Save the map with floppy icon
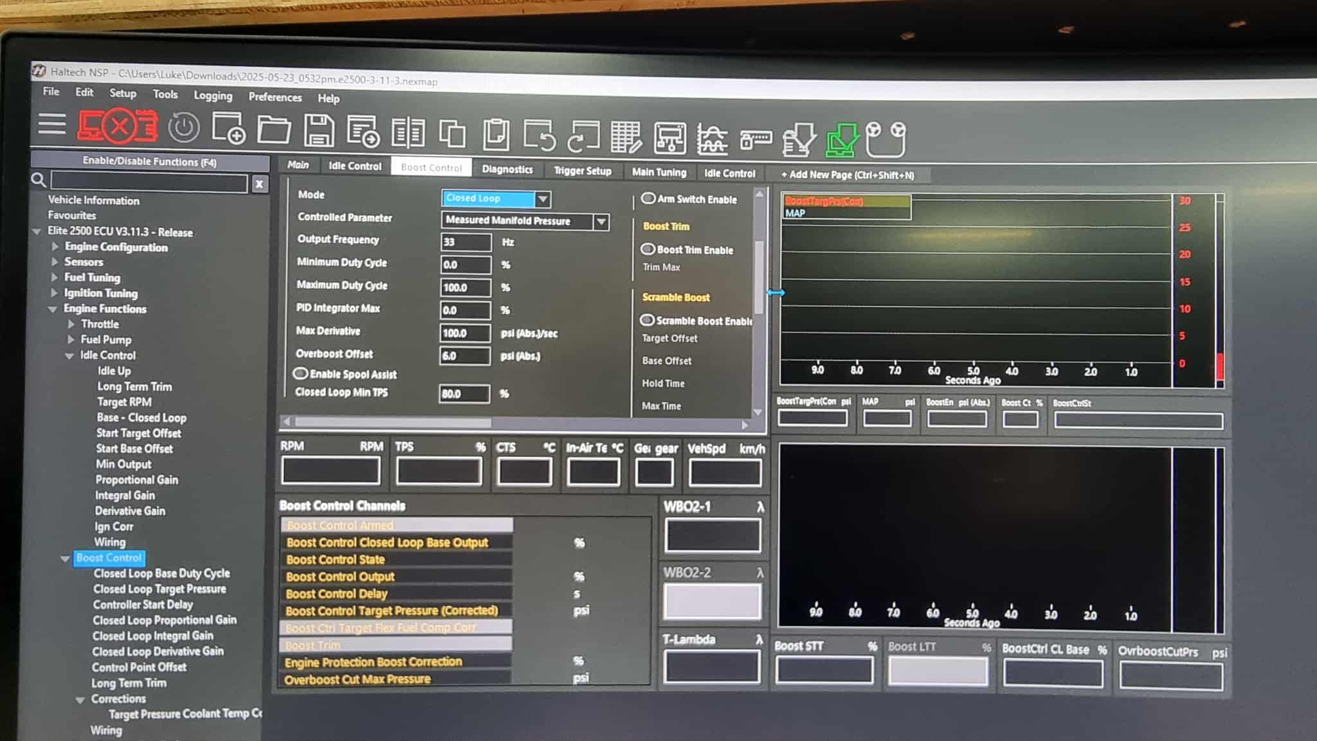The image size is (1317, 741). click(319, 130)
